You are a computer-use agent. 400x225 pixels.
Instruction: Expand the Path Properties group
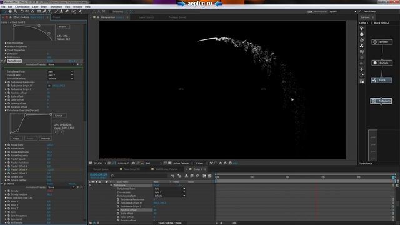[6, 43]
